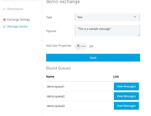This screenshot has width=151, height=116.
Task: Go back to Destinations
Action: [15, 9]
